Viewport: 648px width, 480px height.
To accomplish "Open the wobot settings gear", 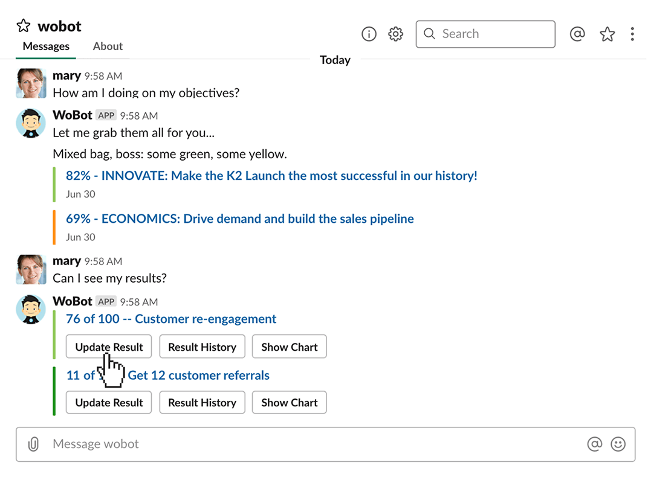I will 395,34.
